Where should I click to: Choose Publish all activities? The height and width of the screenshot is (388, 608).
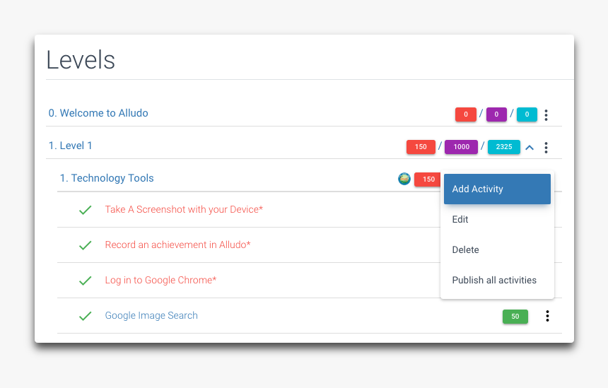click(497, 281)
